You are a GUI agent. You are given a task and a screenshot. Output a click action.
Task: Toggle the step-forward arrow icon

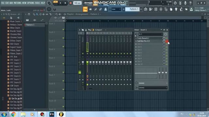pos(90,9)
